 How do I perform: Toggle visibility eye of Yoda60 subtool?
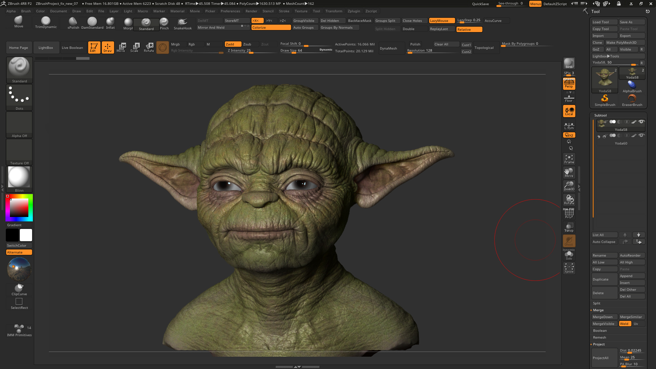[642, 136]
